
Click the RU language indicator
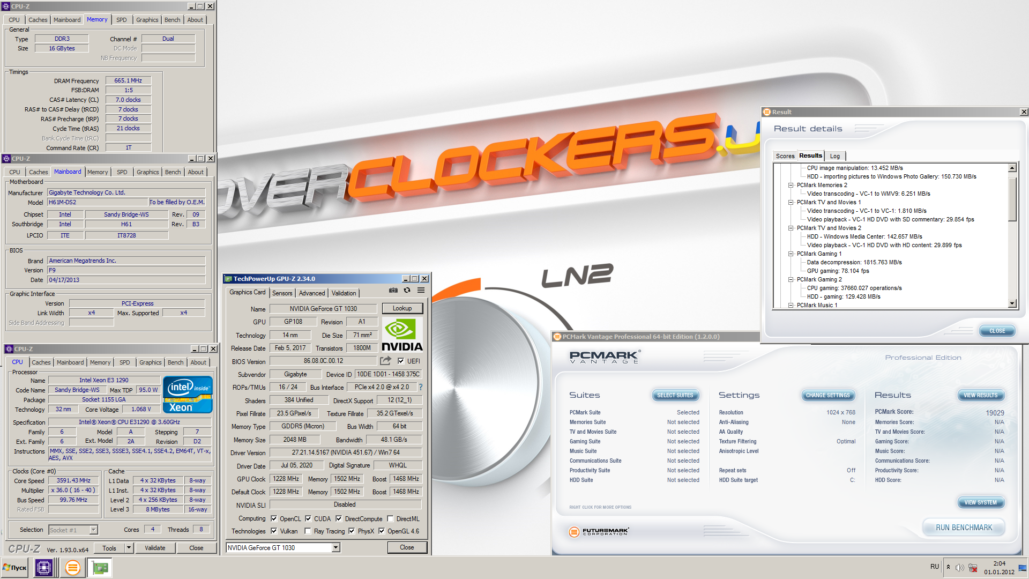935,567
